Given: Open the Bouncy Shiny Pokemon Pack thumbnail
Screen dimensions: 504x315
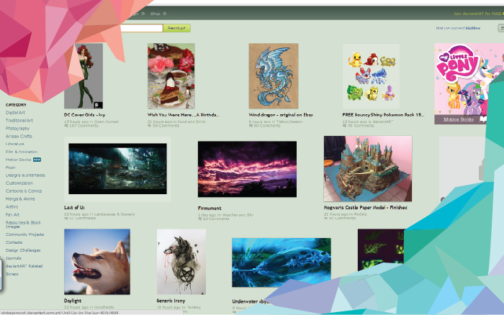Looking at the screenshot, I should pos(371,76).
